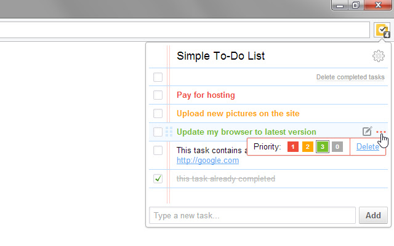
Task: Uncheck the already completed task checkbox
Action: 158,179
